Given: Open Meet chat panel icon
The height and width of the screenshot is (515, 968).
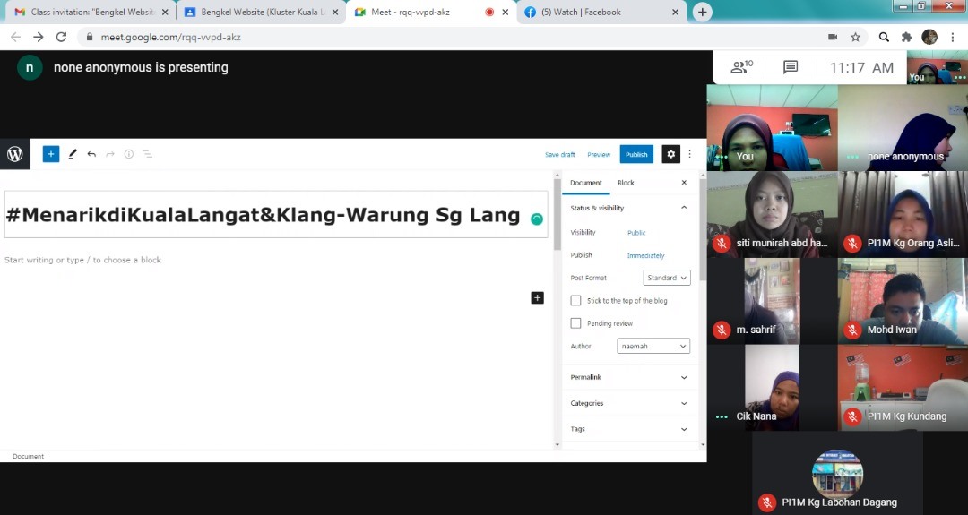Looking at the screenshot, I should tap(790, 67).
